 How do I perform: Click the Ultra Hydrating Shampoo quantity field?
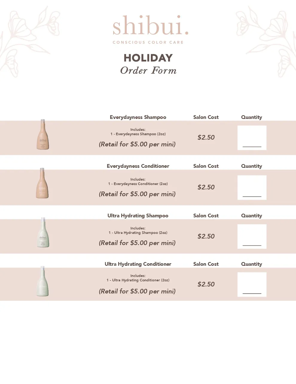pyautogui.click(x=252, y=236)
